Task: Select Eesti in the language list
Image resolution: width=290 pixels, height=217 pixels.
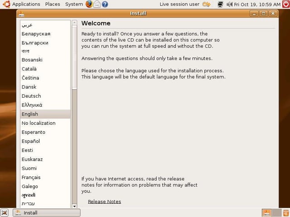Action: click(x=45, y=150)
